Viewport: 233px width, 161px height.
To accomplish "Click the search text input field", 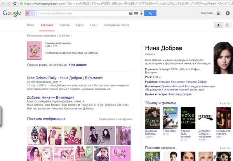I will (82, 13).
